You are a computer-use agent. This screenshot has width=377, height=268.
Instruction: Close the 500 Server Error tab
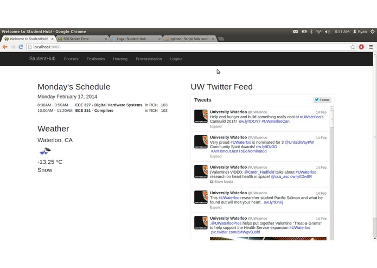coord(106,39)
